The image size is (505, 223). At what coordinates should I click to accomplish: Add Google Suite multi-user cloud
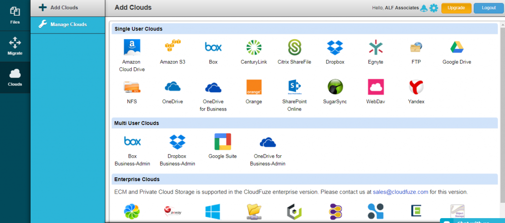click(x=222, y=141)
